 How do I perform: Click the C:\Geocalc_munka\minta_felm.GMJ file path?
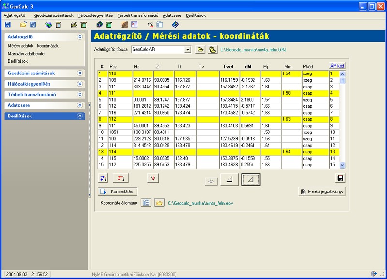(x=253, y=50)
